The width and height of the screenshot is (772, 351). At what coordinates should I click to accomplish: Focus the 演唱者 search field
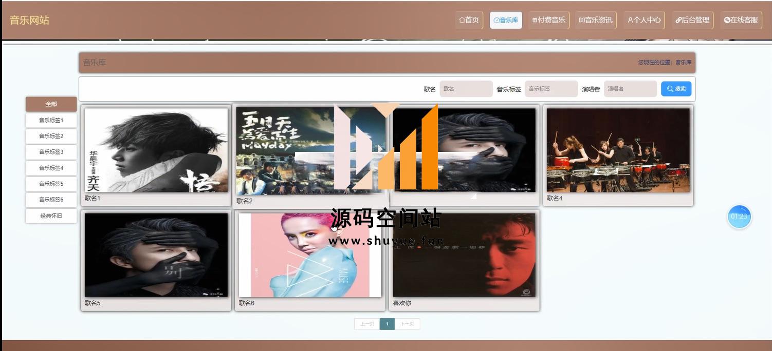(x=630, y=89)
